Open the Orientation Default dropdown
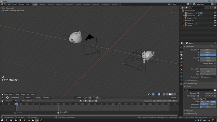 click(29, 98)
